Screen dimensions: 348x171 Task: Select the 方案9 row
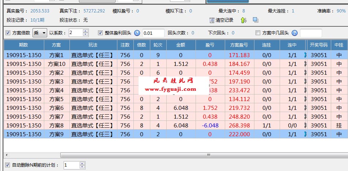(176, 134)
